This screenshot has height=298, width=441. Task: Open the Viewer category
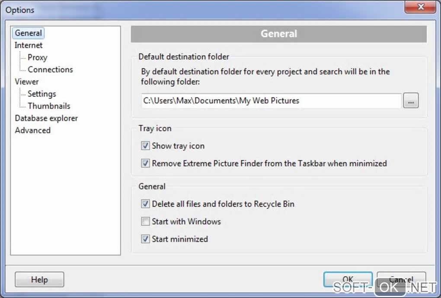pos(27,82)
